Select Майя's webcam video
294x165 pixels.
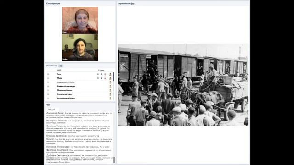point(80,48)
